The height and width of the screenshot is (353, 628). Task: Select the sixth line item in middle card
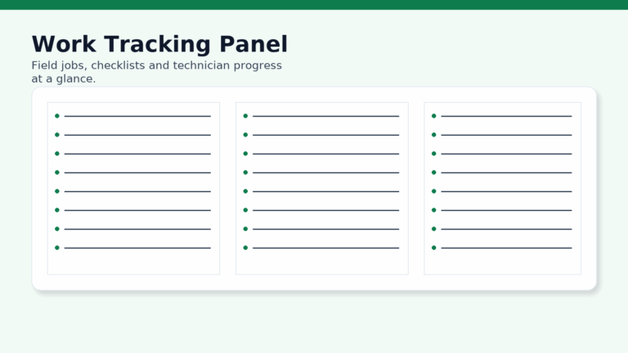tap(325, 210)
